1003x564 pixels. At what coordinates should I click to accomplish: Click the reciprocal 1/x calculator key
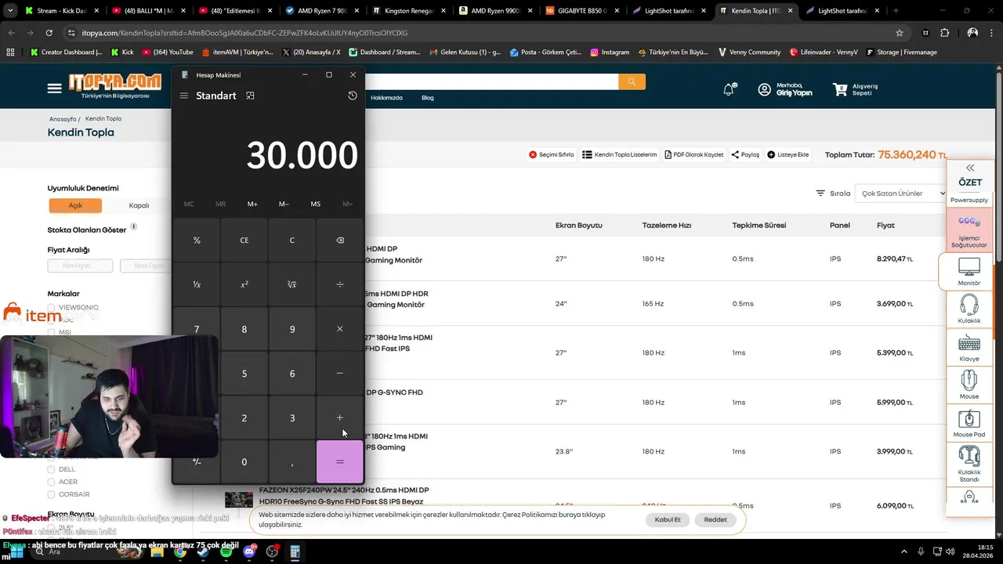click(197, 284)
